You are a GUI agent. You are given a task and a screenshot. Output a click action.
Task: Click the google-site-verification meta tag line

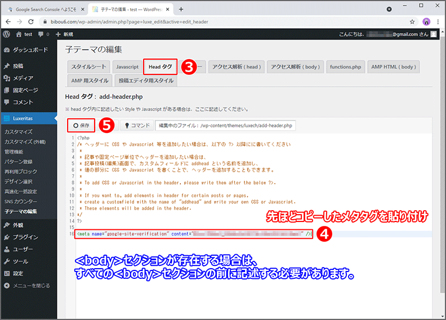click(x=194, y=234)
